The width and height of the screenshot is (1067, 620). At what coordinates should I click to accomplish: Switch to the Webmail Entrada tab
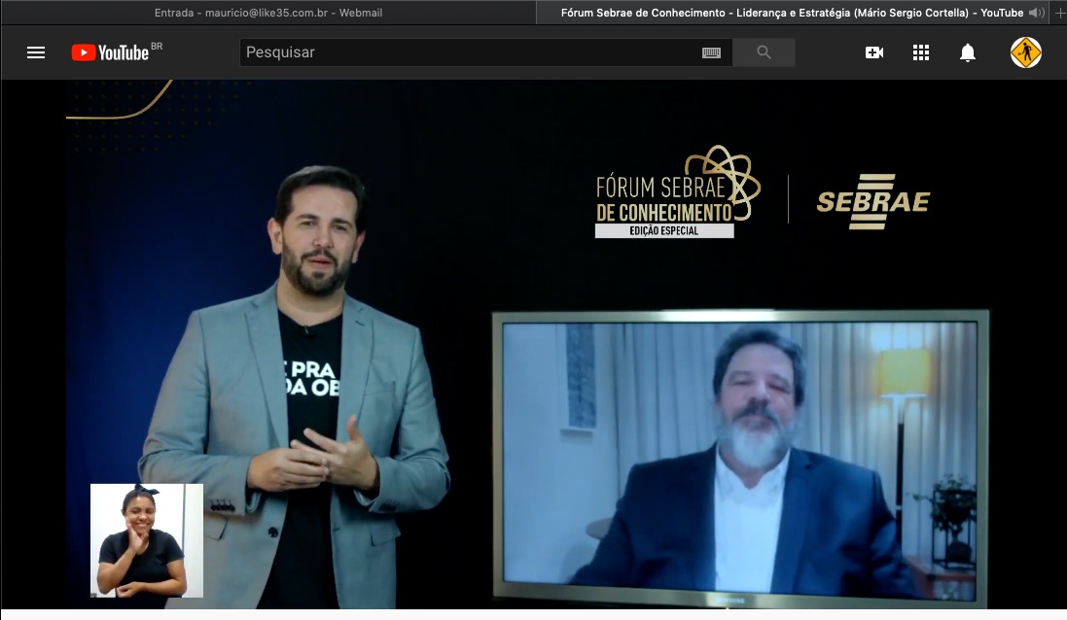coord(267,13)
